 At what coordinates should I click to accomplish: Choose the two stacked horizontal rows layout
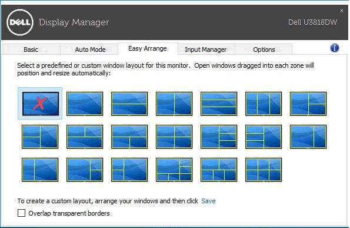(129, 104)
